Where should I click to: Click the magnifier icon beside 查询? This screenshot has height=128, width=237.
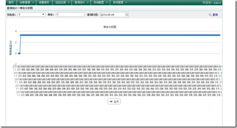tap(210, 15)
